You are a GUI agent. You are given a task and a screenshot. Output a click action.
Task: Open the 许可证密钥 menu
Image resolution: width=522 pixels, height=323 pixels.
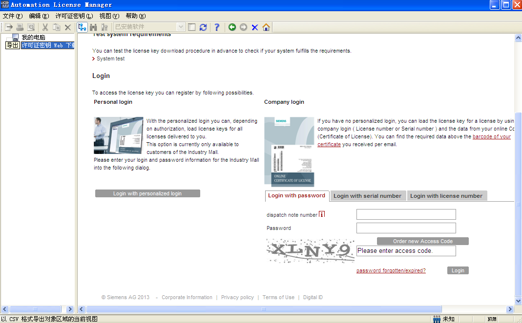[74, 16]
